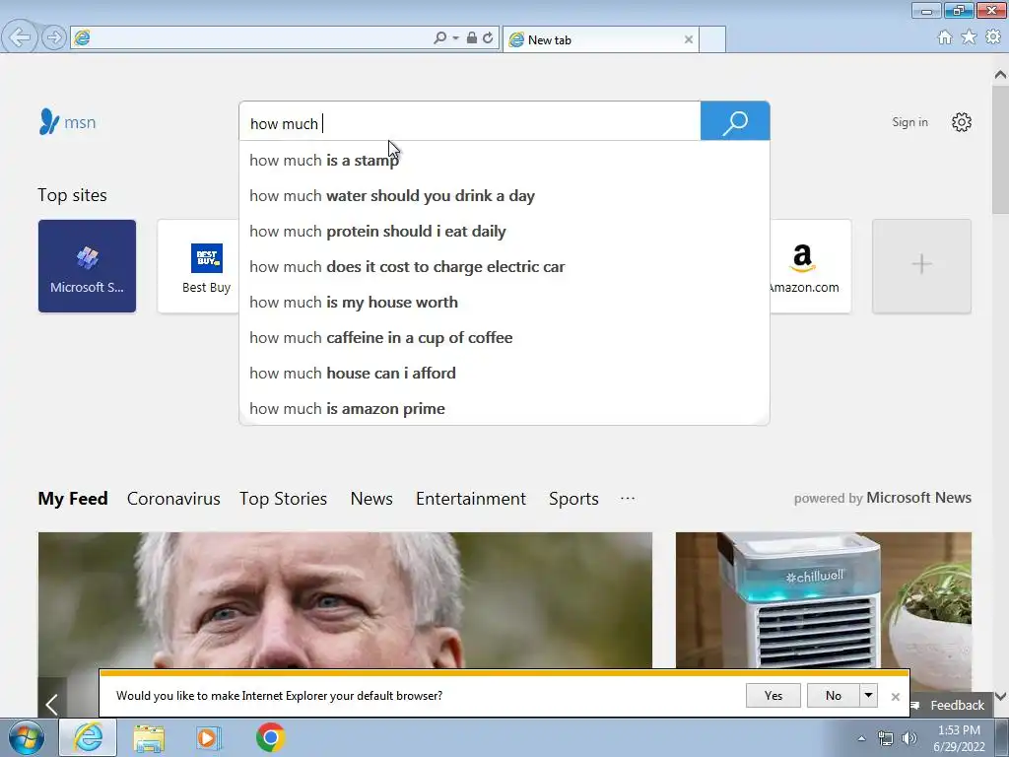Dismiss the default browser notification bar

click(895, 697)
